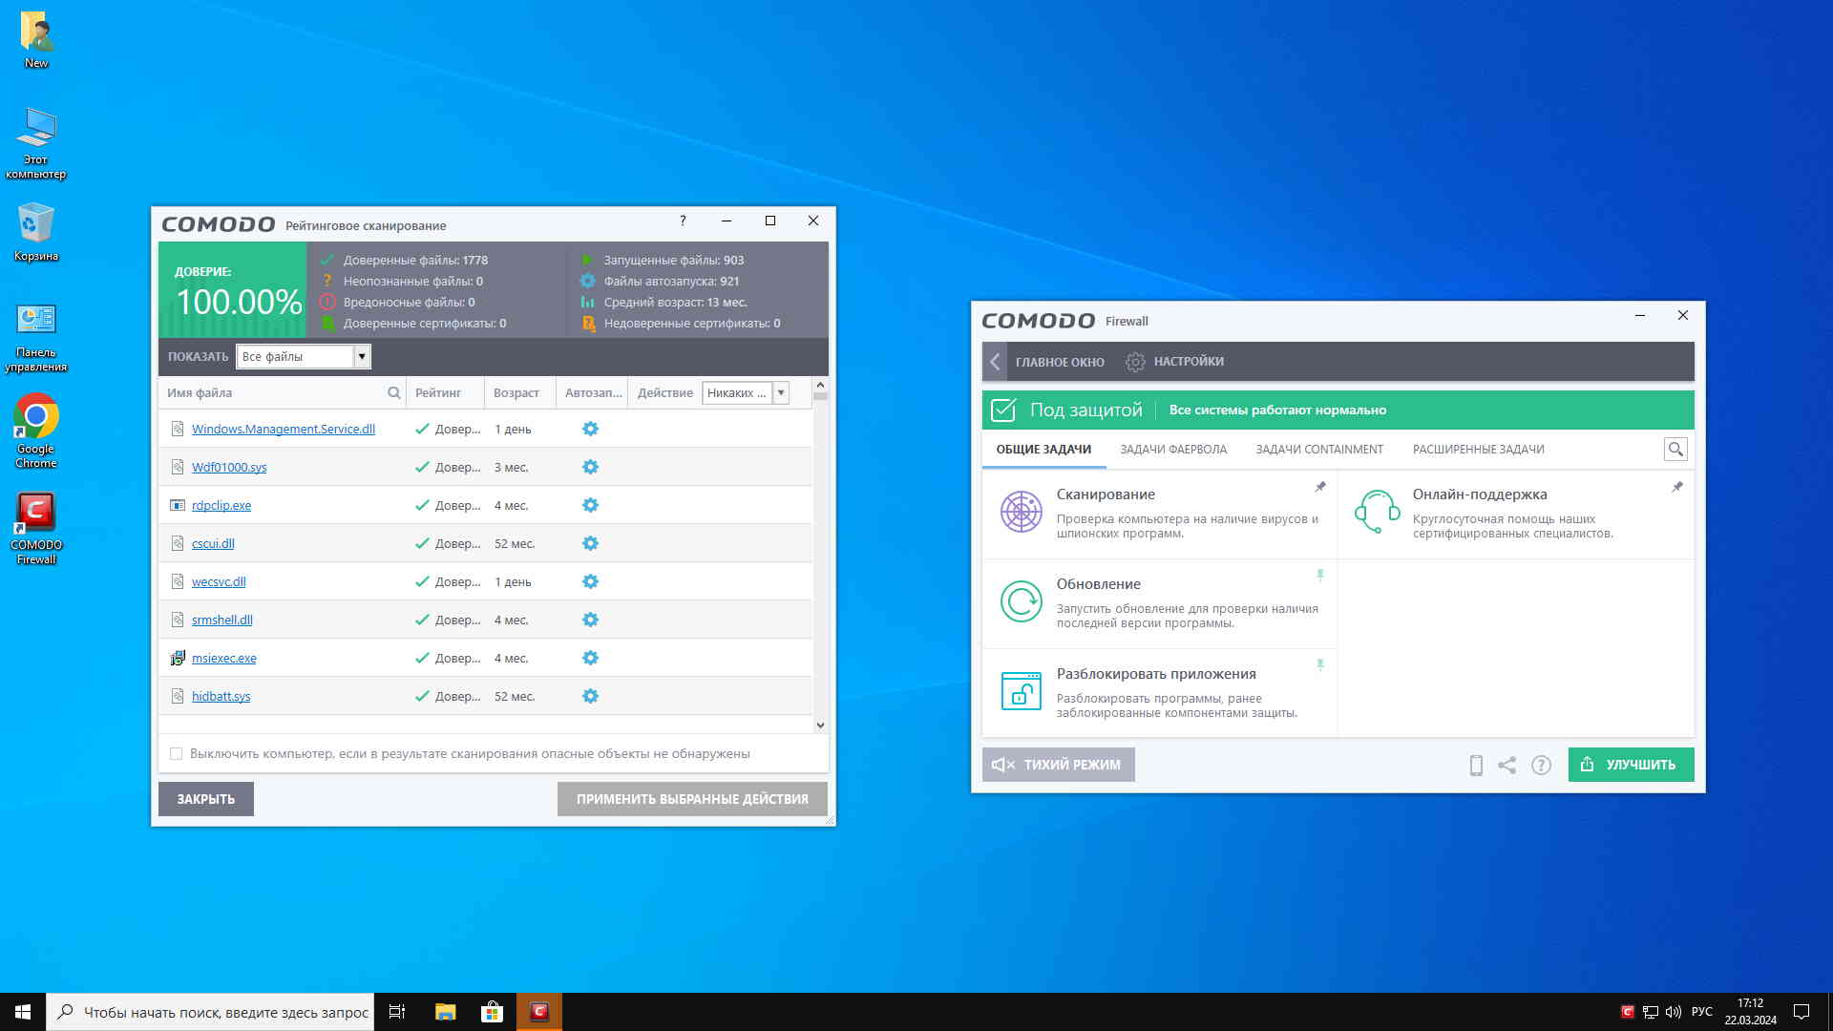This screenshot has height=1031, width=1833.
Task: Toggle silent mode button
Action: click(1058, 765)
